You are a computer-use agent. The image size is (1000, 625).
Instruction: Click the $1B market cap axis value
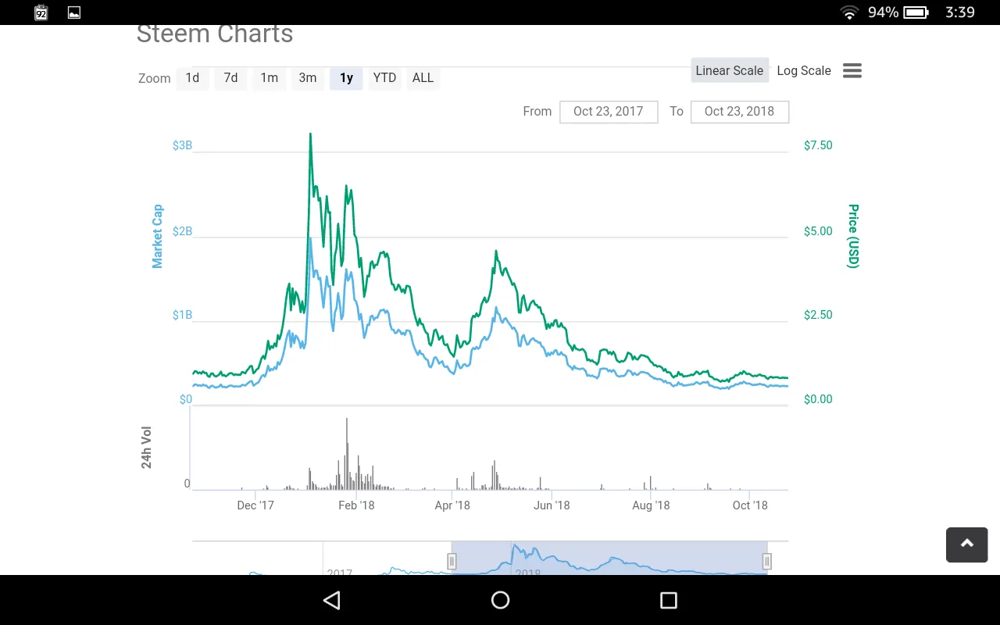click(x=182, y=315)
